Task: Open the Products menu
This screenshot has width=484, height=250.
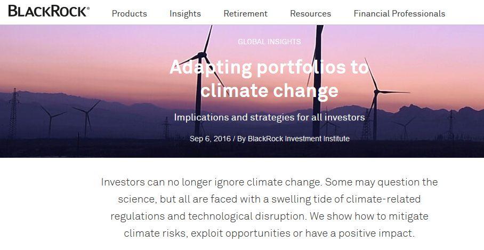Action: [130, 13]
